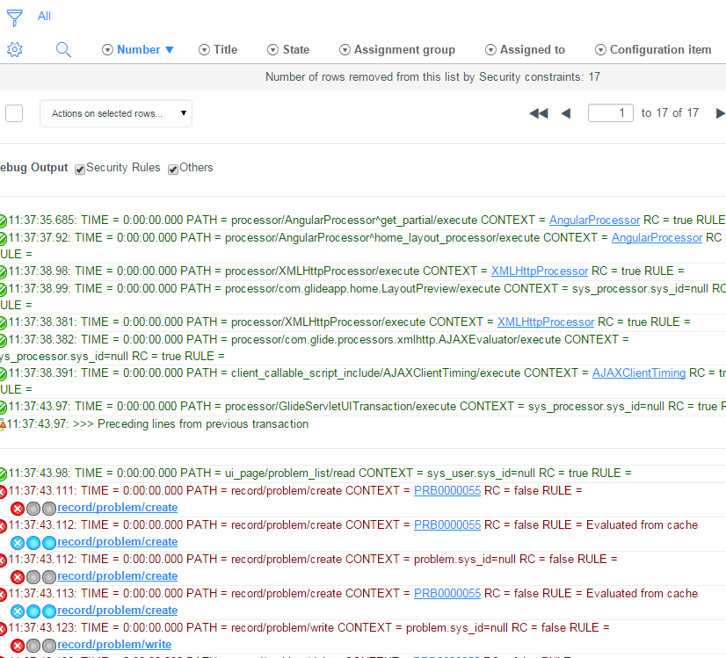Screen dimensions: 726x658
Task: Open Assignment group column options icon
Action: pos(345,49)
